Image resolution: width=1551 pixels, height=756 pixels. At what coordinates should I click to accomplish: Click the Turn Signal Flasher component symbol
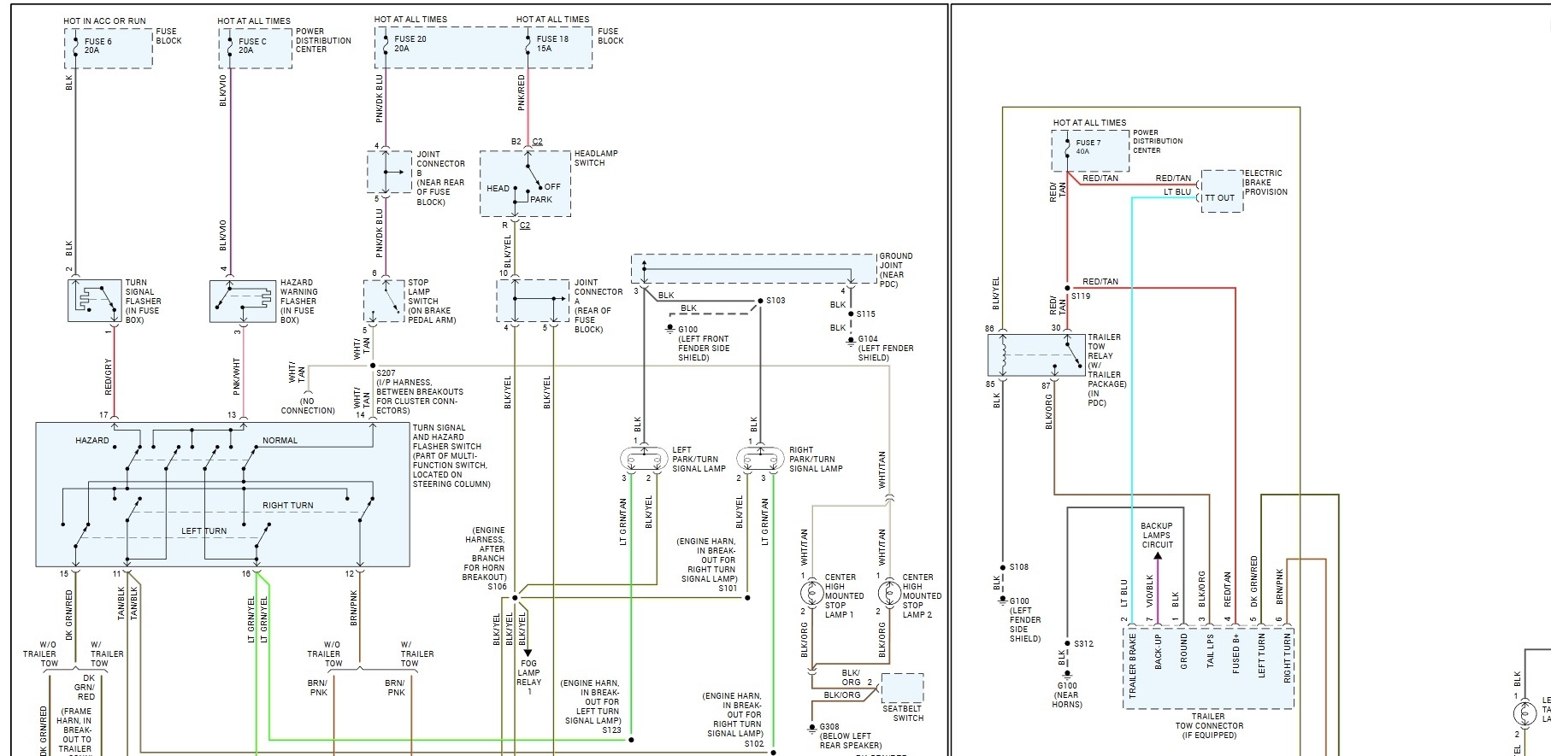point(95,300)
